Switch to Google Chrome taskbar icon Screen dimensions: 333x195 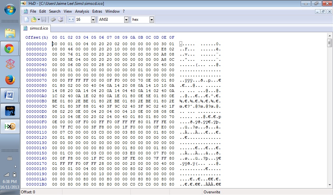[x=9, y=49]
